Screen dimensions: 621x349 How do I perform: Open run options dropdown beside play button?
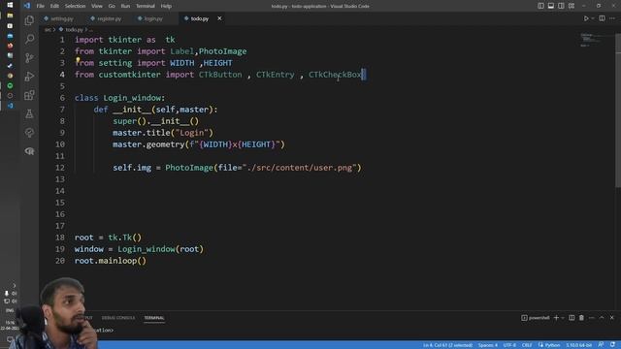point(593,18)
